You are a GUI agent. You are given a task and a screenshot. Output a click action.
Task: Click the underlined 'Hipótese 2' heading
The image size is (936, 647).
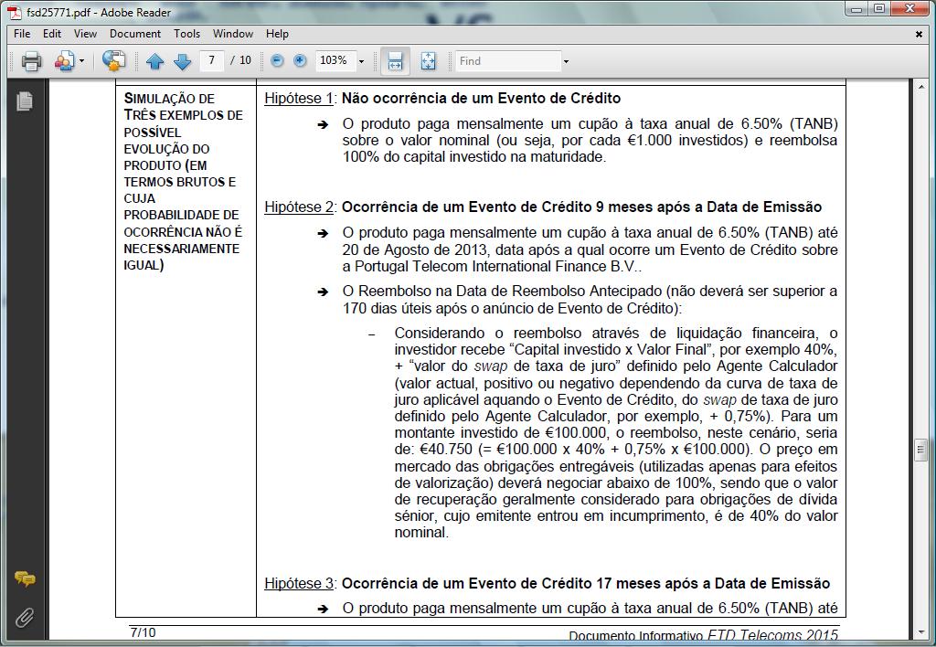pyautogui.click(x=299, y=207)
